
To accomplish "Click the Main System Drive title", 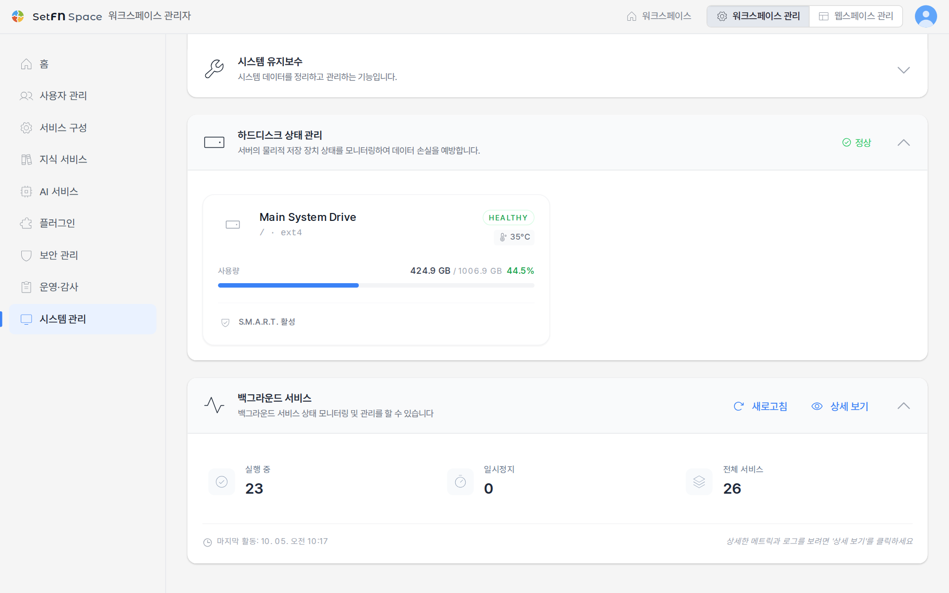I will [307, 217].
